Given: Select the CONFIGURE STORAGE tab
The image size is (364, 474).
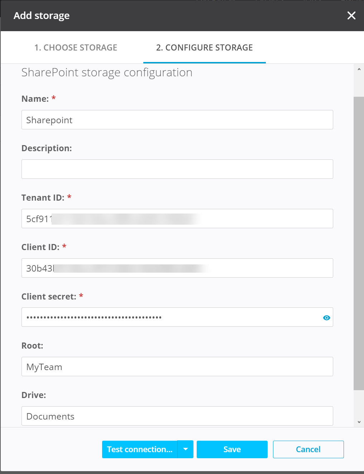Looking at the screenshot, I should click(x=204, y=47).
